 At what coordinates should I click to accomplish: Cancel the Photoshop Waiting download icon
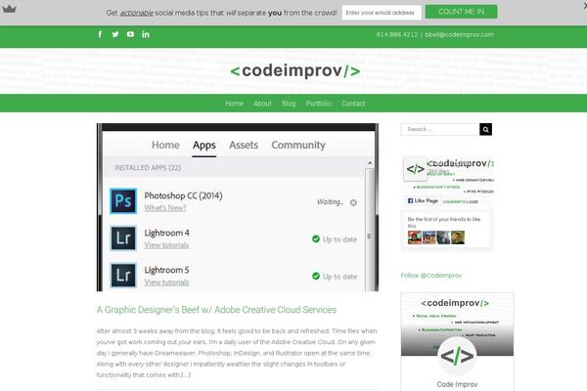coord(353,202)
